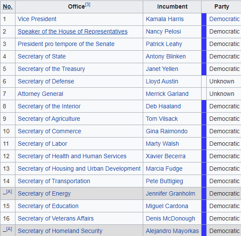Click footnote [A] next to Secretary of Energy
This screenshot has width=241, height=236.
(9, 191)
